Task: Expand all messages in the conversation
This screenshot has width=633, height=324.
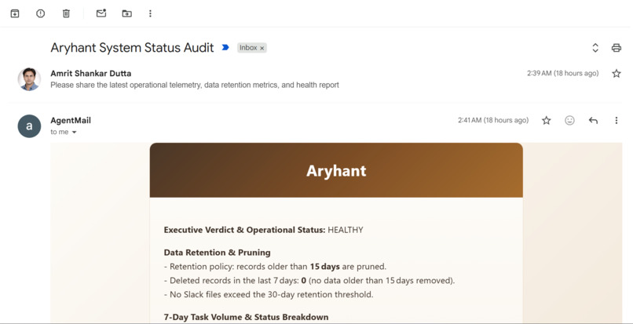Action: tap(595, 48)
